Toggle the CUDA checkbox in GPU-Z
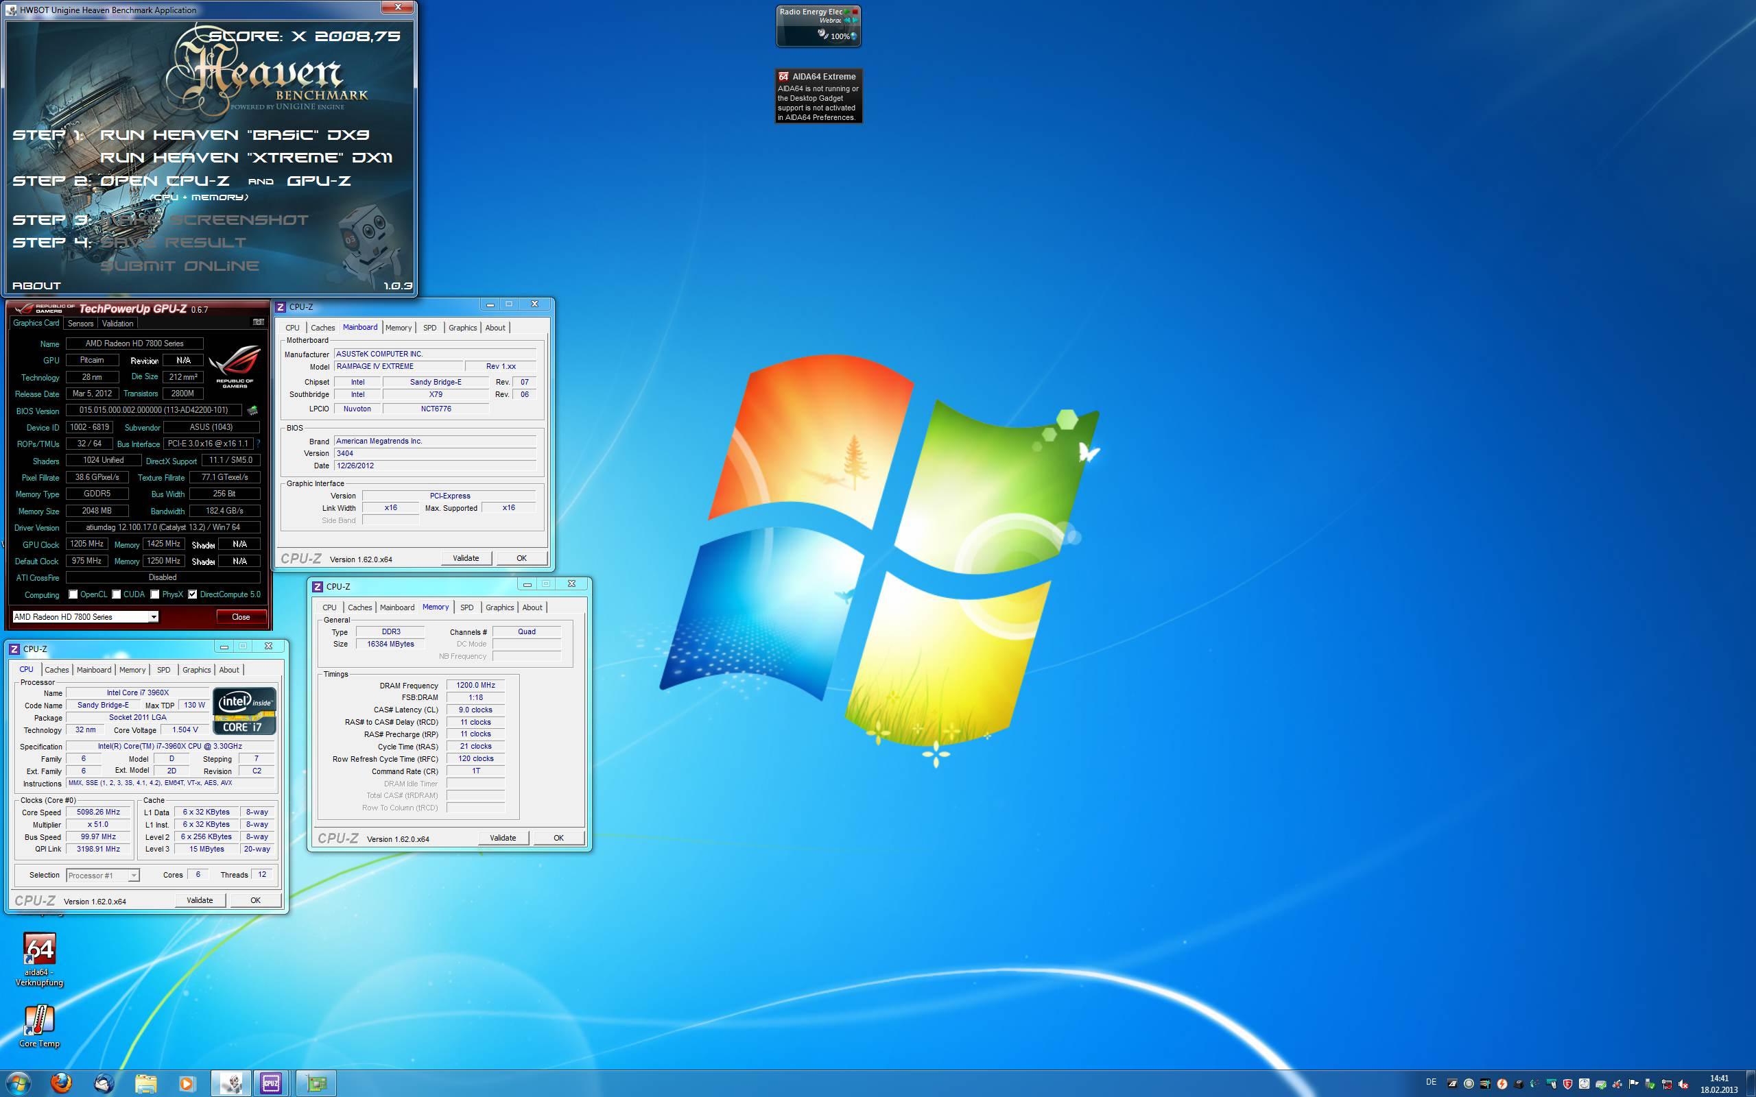The height and width of the screenshot is (1097, 1756). (116, 594)
